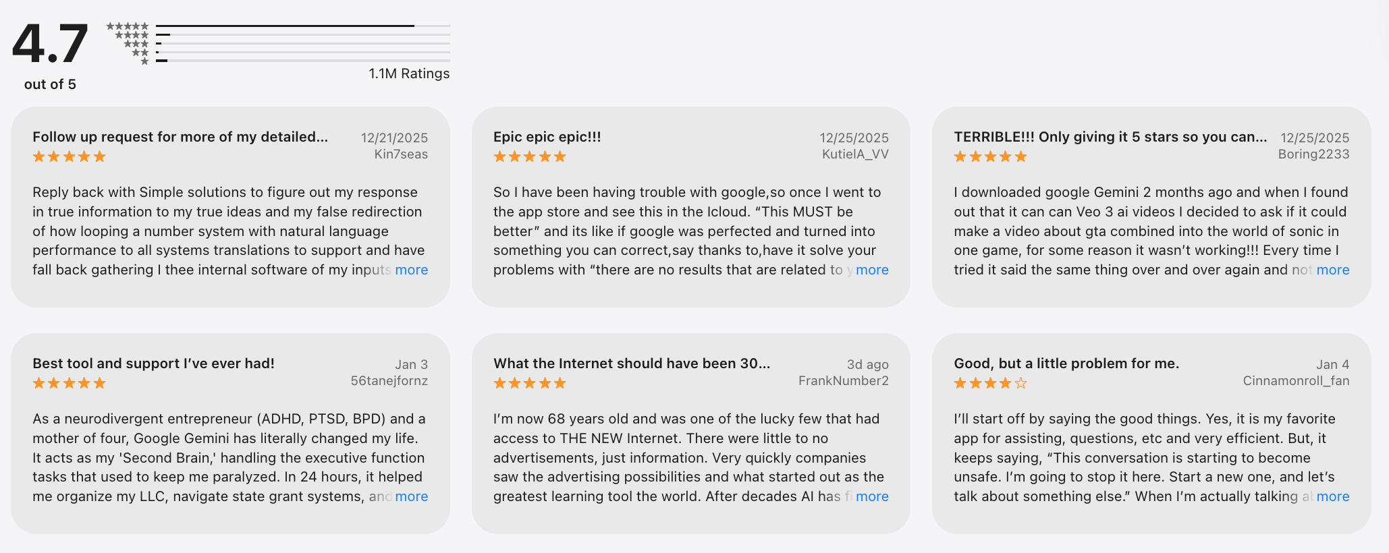Click the large 4.7 average rating

pos(50,44)
